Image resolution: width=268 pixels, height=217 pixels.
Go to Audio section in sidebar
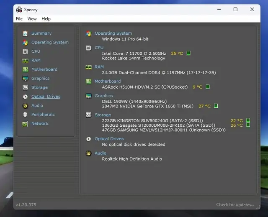point(37,105)
